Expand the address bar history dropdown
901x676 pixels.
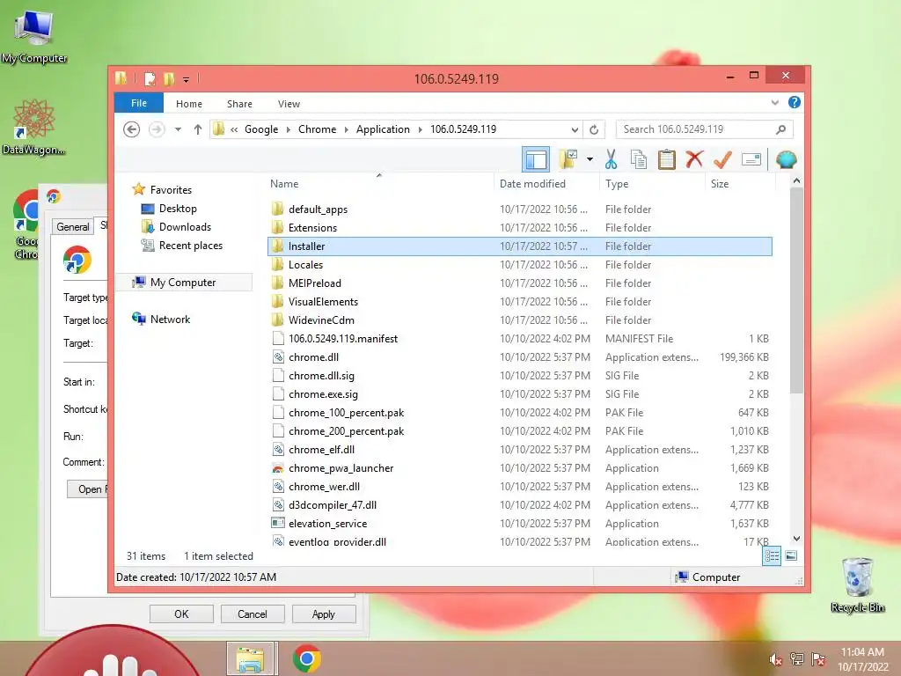coord(574,129)
